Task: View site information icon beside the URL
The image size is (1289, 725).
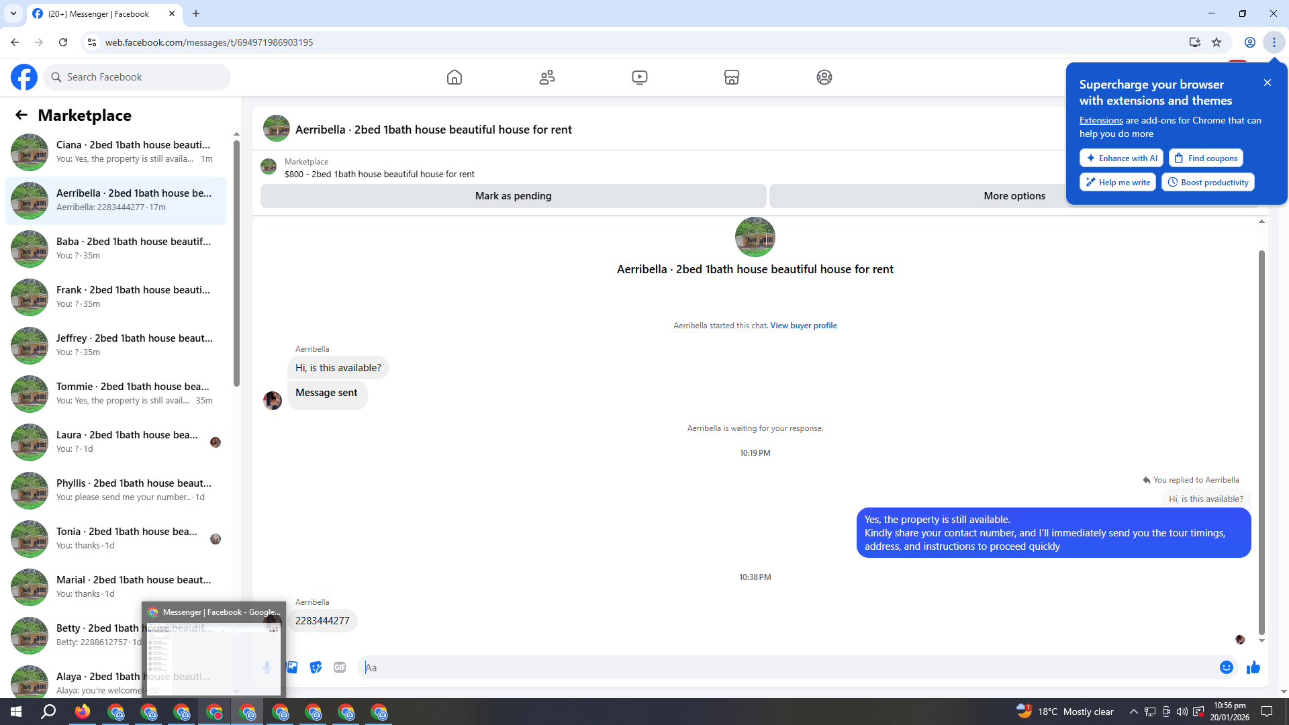Action: point(92,42)
